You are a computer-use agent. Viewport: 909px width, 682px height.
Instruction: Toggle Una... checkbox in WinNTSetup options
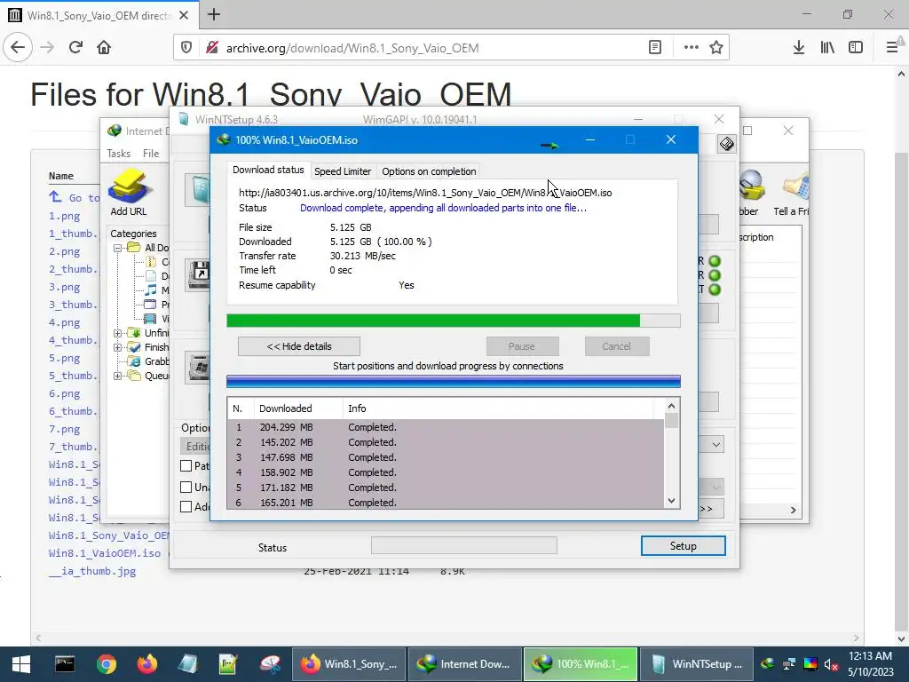(x=186, y=488)
